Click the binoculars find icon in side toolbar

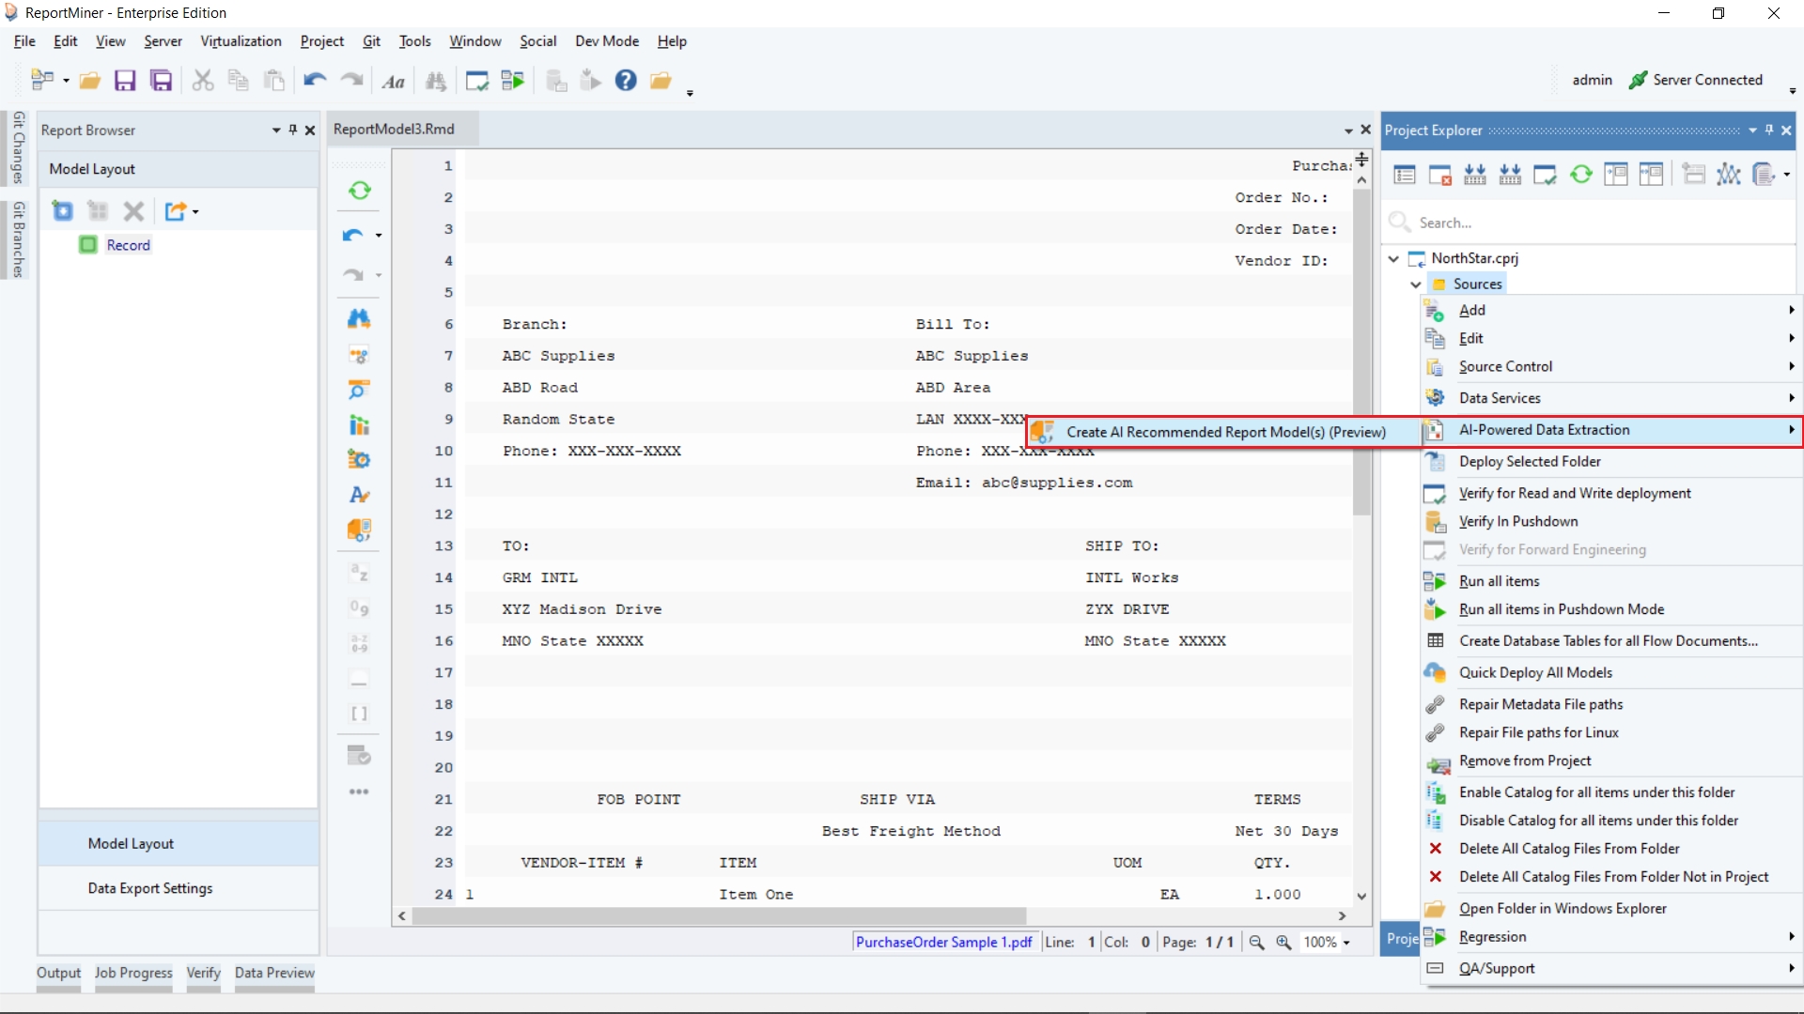click(359, 319)
